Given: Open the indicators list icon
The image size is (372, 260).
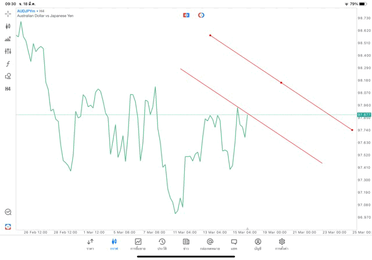Looking at the screenshot, I should coord(8,39).
